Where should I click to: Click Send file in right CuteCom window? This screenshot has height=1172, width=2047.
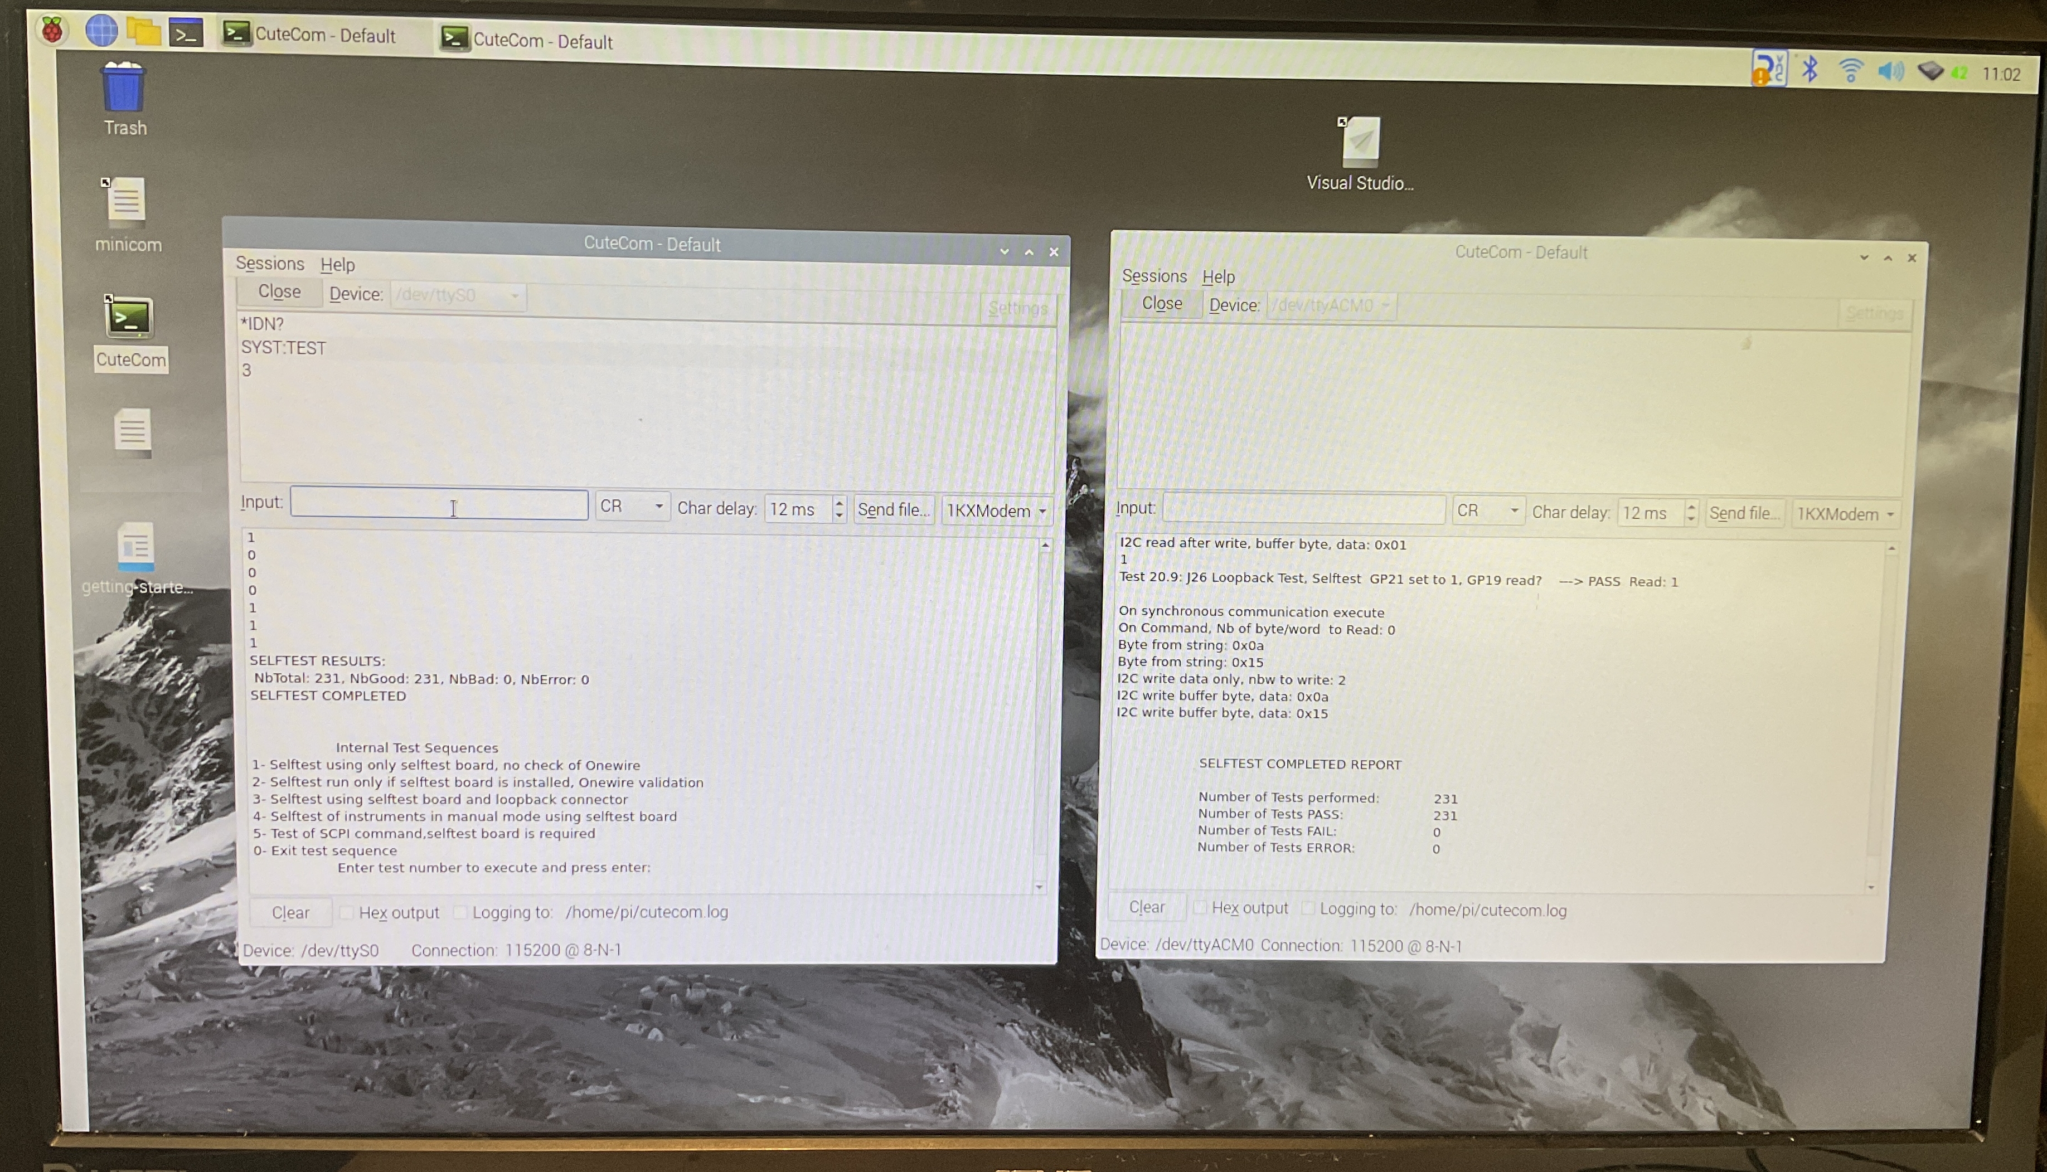click(1744, 514)
